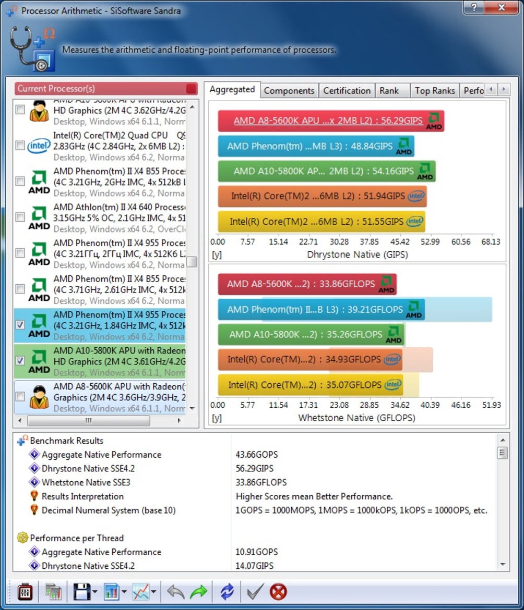Click the AMD A8-5600K APU 56.29GIPS link

point(328,120)
